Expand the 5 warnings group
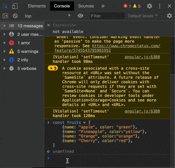Image resolution: width=175 pixels, height=168 pixels. (x=4, y=51)
